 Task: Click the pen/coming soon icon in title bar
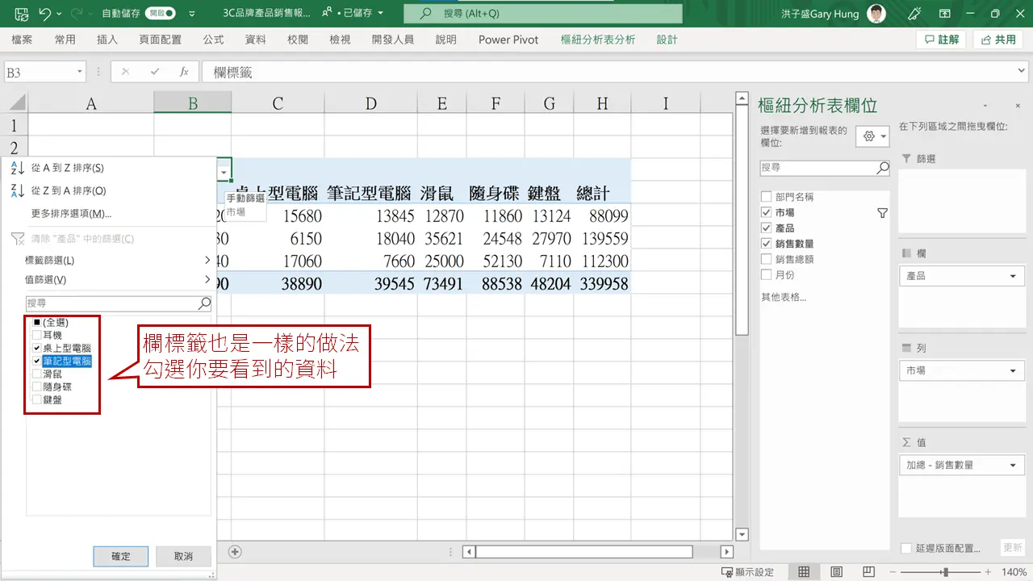[x=914, y=14]
